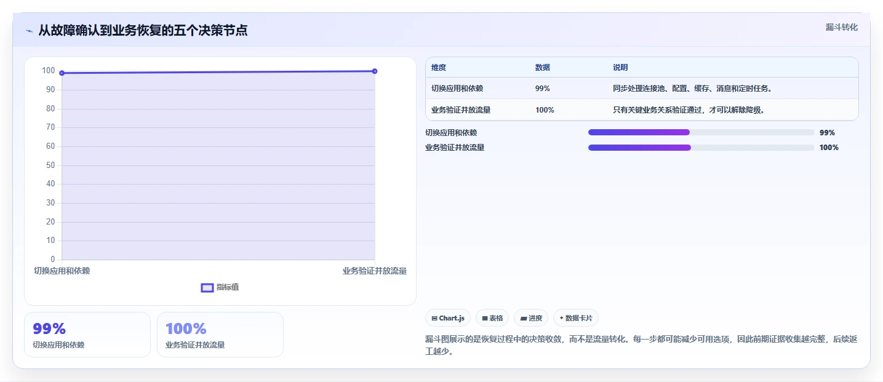Click the chart data point for 业务验证并放流量
Viewport: 883px width, 382px height.
coord(375,71)
